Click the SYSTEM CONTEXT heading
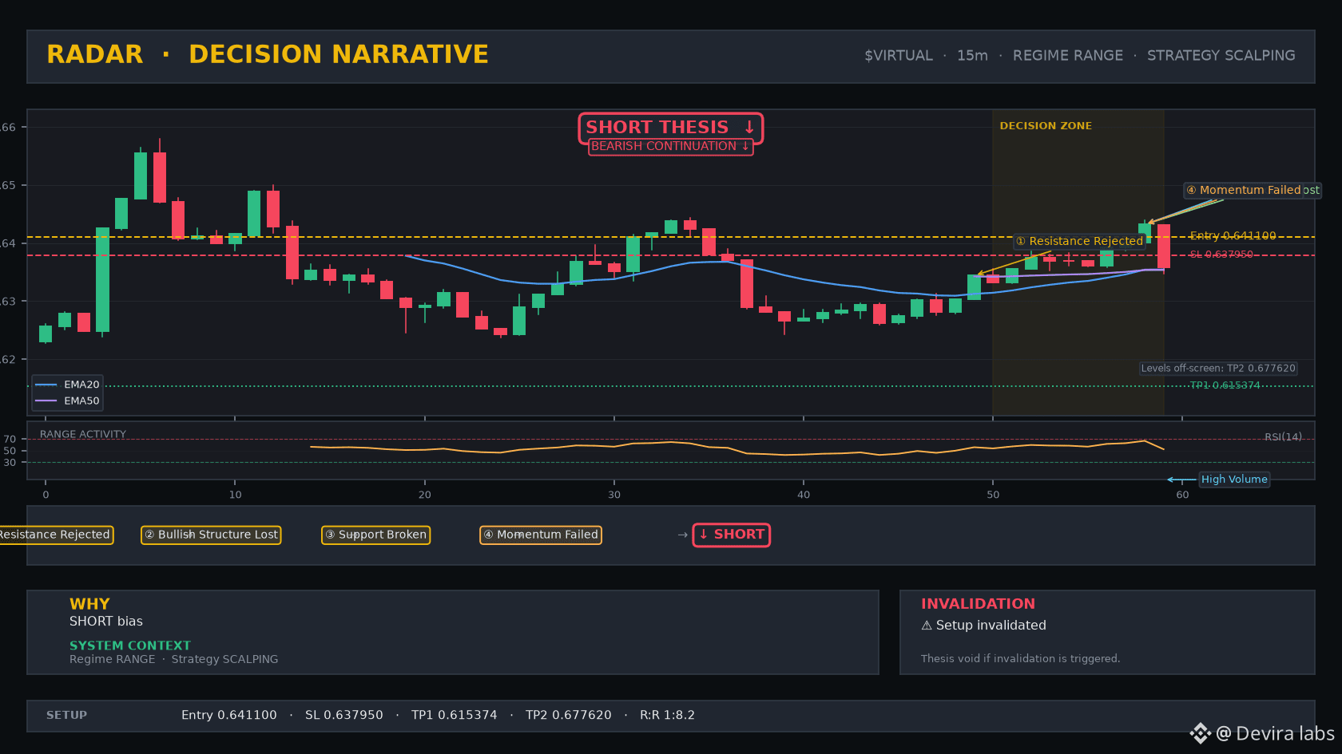 click(130, 645)
